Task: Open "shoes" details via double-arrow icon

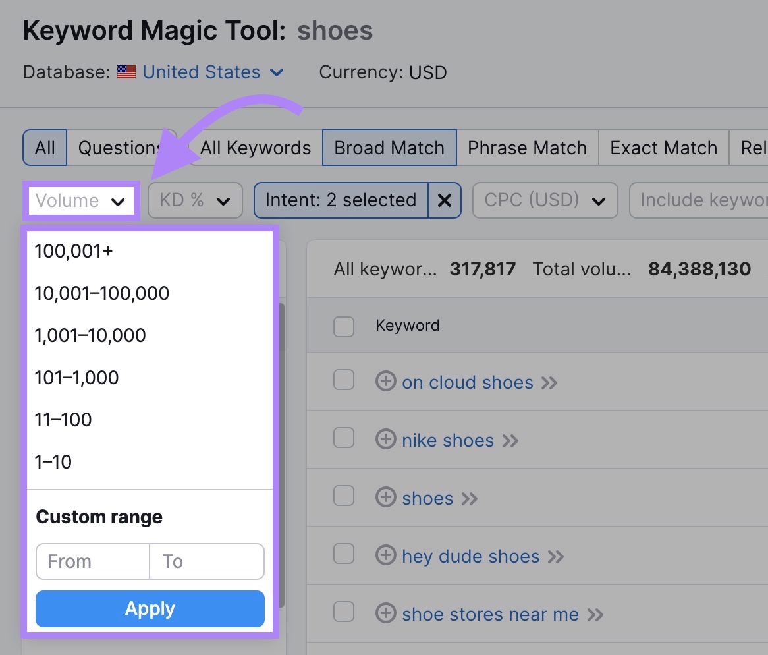Action: (470, 499)
